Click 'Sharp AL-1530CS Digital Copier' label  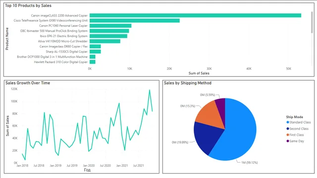tap(67, 51)
